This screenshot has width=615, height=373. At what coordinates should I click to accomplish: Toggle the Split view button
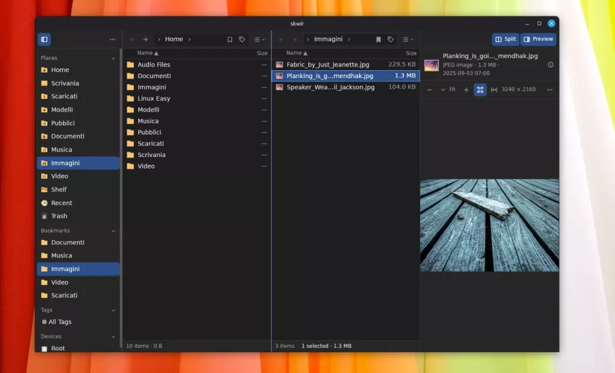coord(506,39)
